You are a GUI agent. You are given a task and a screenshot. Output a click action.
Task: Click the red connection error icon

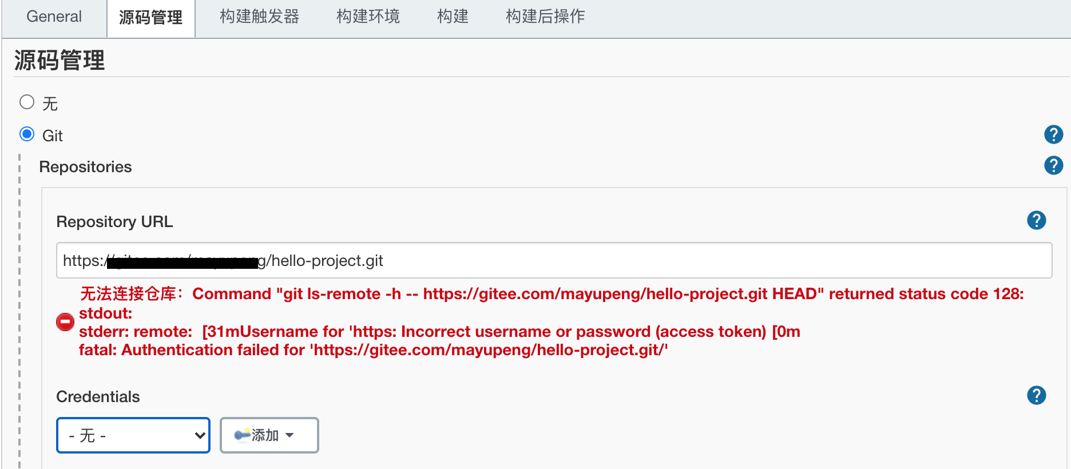point(65,322)
